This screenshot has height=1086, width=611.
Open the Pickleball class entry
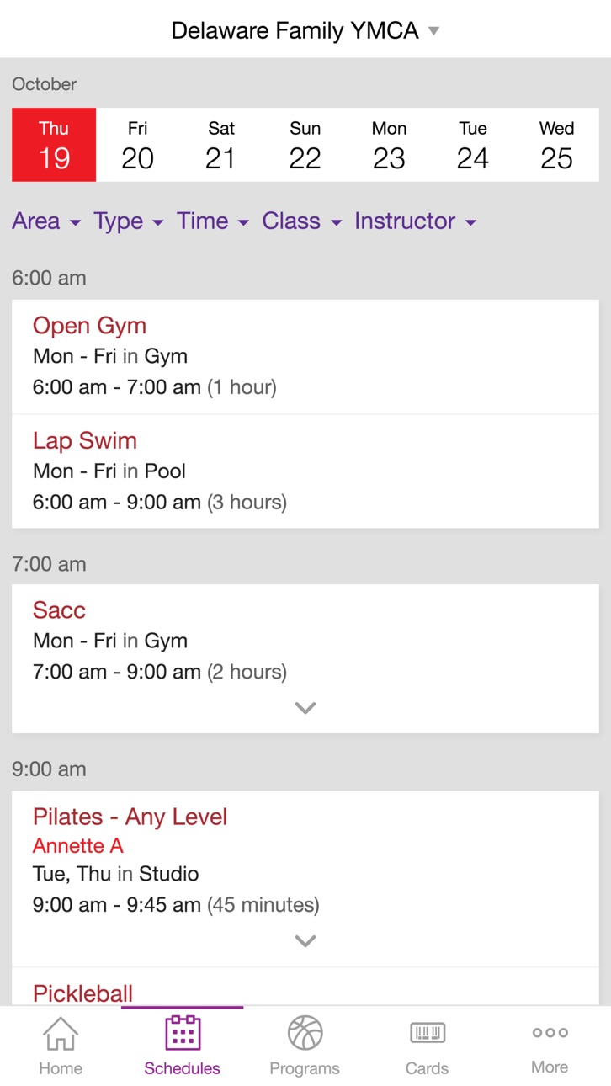click(x=305, y=987)
